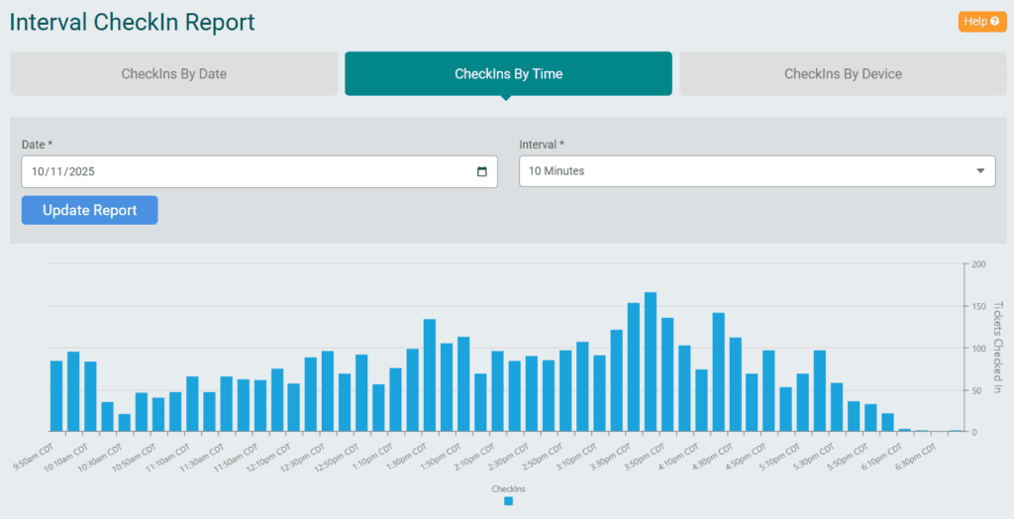The width and height of the screenshot is (1014, 519).
Task: Open the Help button
Action: click(x=981, y=22)
